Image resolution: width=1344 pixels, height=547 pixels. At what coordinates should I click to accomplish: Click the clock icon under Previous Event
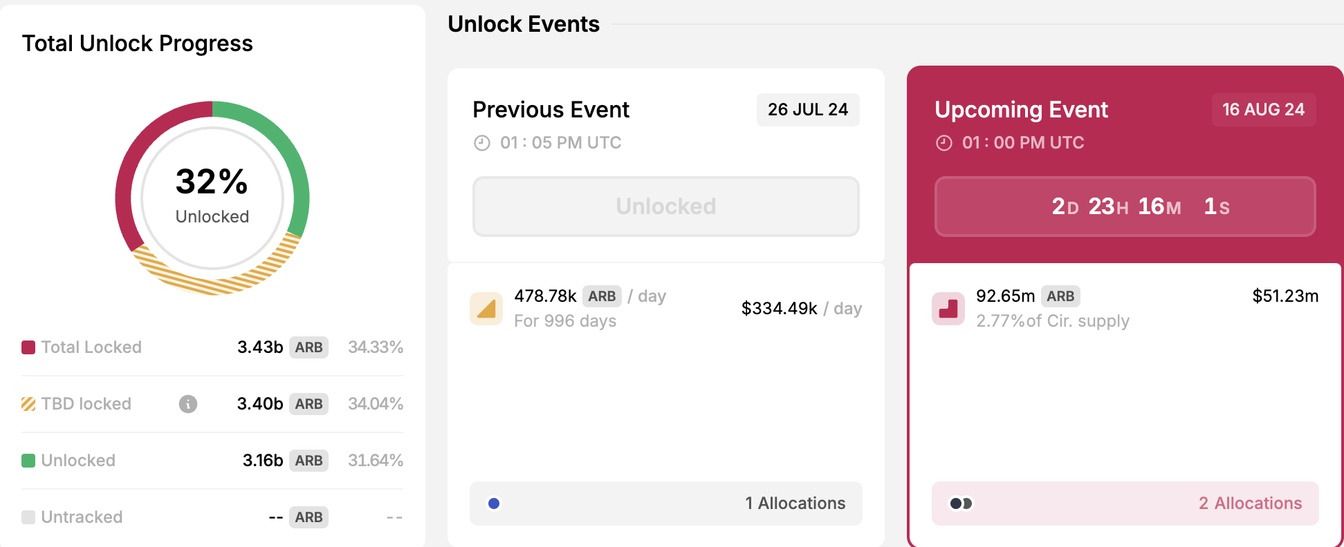481,143
